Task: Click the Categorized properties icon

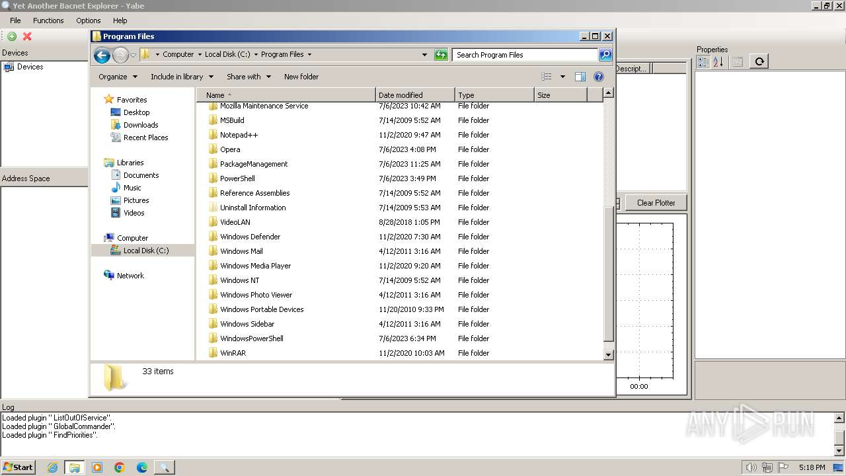Action: (x=703, y=61)
